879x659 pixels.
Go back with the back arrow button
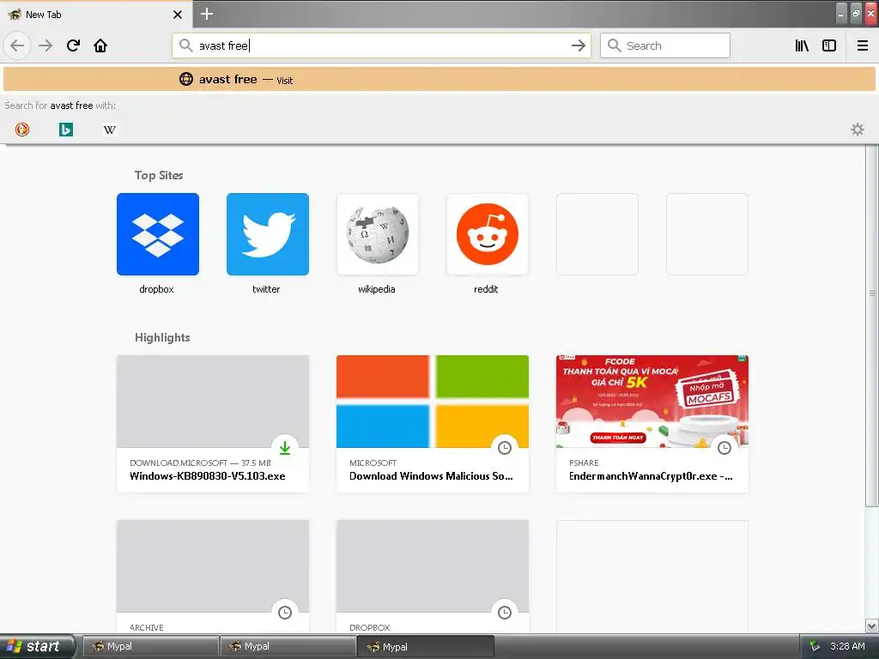pos(17,46)
